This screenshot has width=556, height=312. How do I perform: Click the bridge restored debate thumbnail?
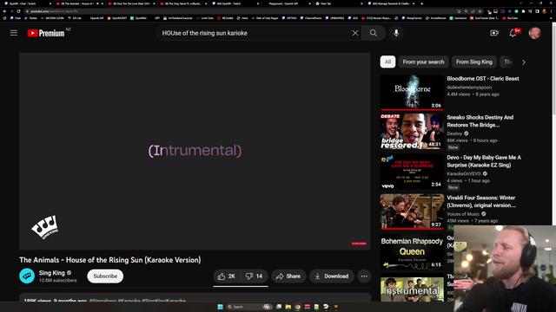[412, 131]
